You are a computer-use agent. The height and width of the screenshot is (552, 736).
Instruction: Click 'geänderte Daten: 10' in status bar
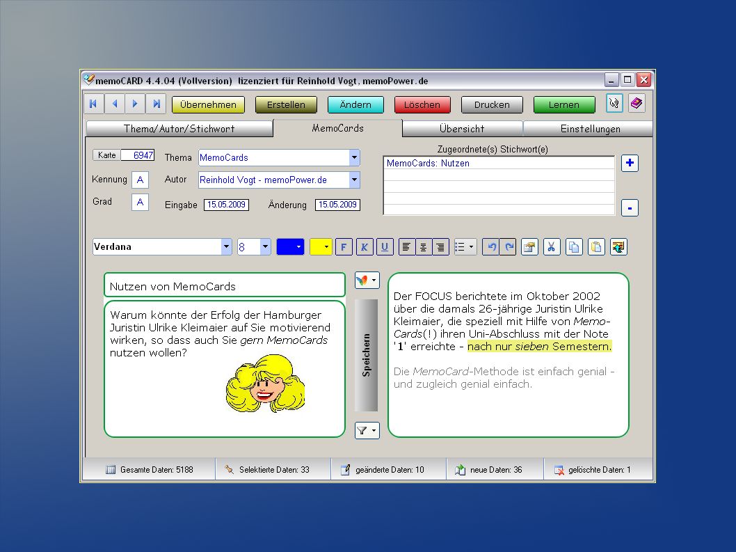coord(390,470)
